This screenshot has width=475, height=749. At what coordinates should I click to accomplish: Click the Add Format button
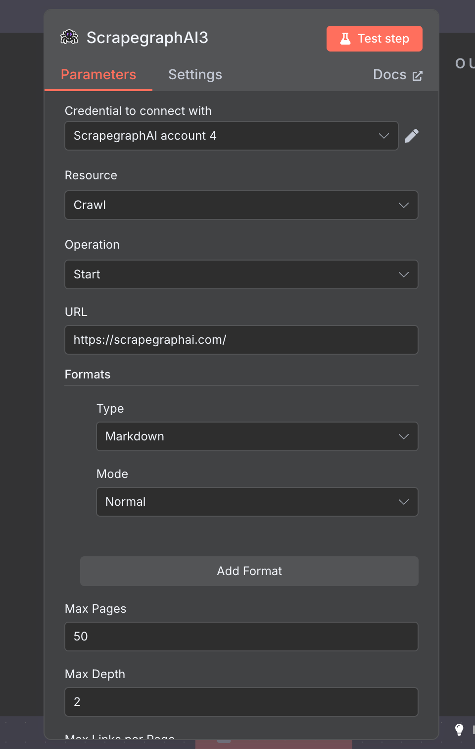[249, 571]
